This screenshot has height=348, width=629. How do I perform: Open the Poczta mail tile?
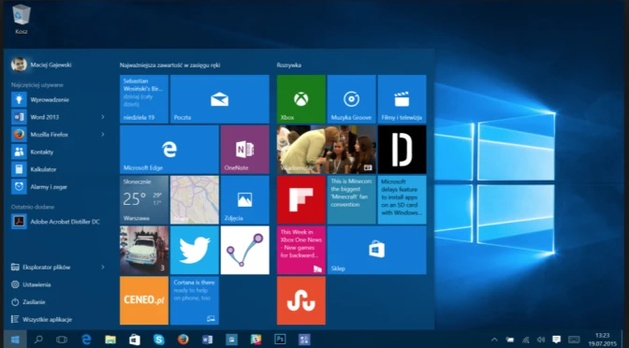pos(219,99)
